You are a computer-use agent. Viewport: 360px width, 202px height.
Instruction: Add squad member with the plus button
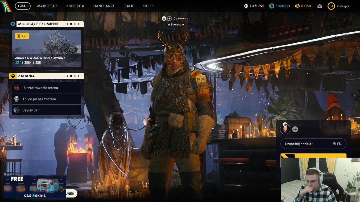295,129
